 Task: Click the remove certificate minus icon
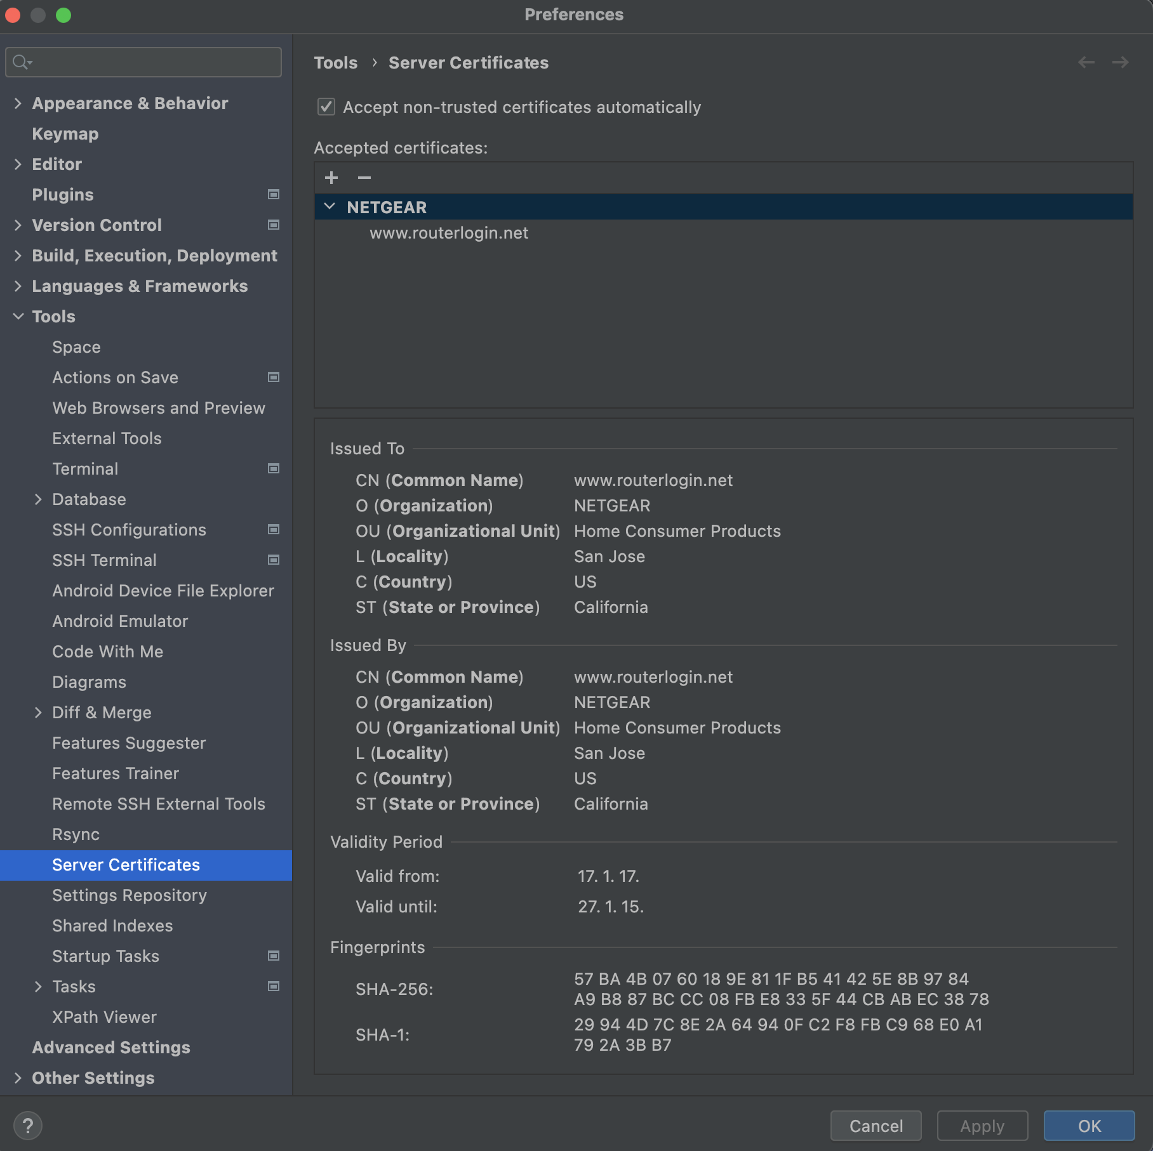[x=364, y=178]
